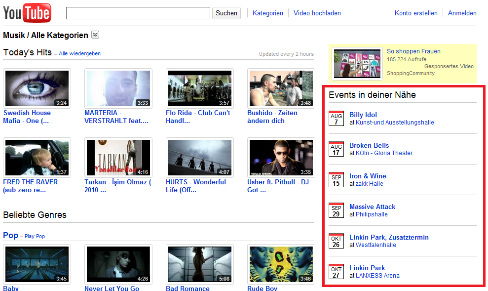488x291 pixels.
Task: Open the Bushido video thumbnail
Action: pyautogui.click(x=281, y=88)
